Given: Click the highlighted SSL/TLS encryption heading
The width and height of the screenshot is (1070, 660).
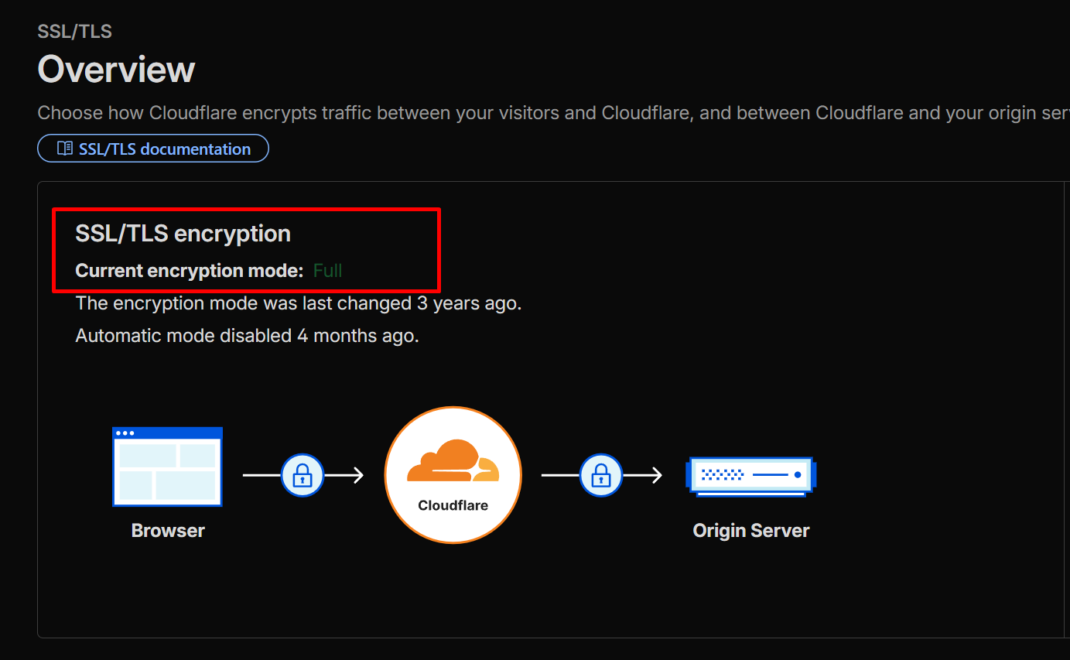Looking at the screenshot, I should (x=183, y=233).
